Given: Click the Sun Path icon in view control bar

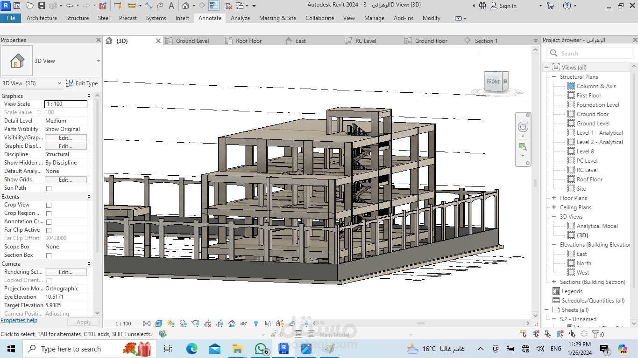Looking at the screenshot, I should (171, 324).
